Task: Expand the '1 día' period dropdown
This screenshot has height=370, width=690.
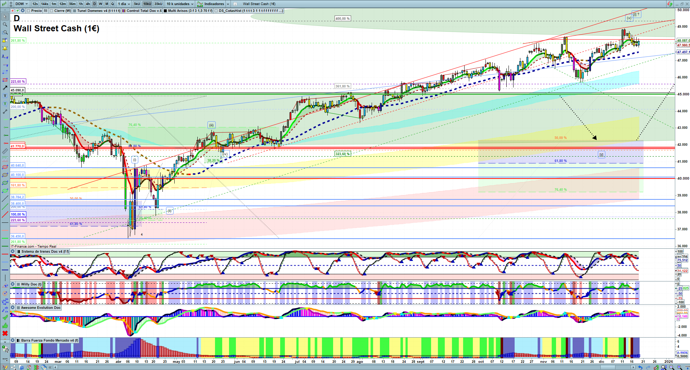Action: (x=124, y=4)
